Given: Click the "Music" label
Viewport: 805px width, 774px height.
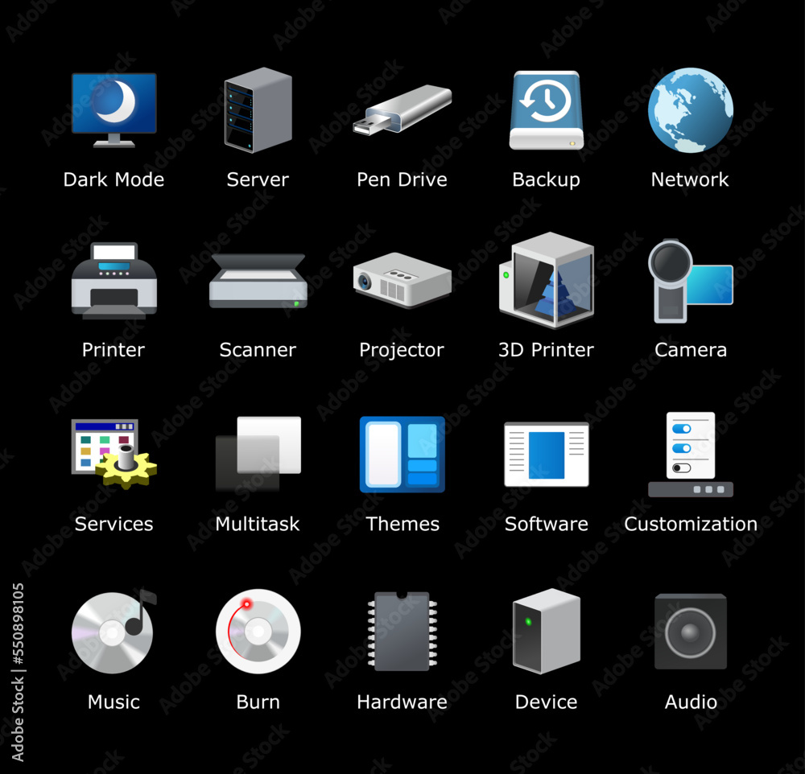Looking at the screenshot, I should (x=114, y=702).
